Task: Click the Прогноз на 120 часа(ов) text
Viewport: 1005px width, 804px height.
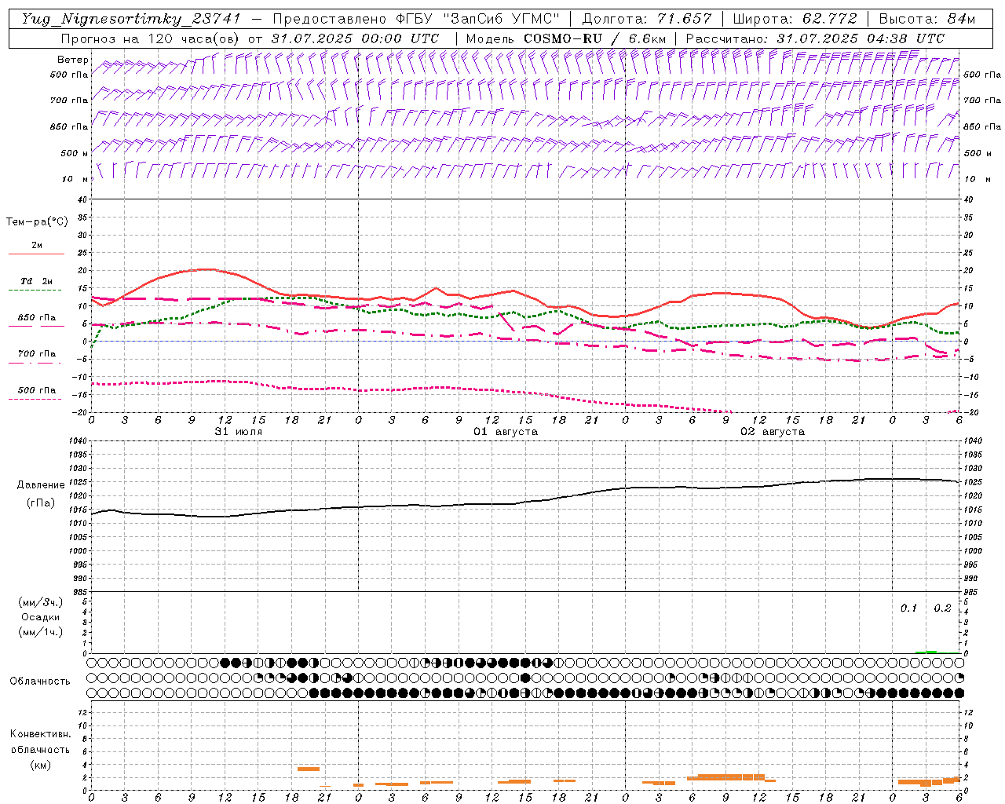Action: tap(151, 38)
